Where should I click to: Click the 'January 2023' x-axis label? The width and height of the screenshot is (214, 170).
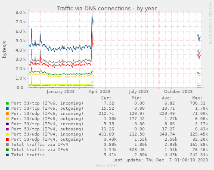[x=61, y=92]
